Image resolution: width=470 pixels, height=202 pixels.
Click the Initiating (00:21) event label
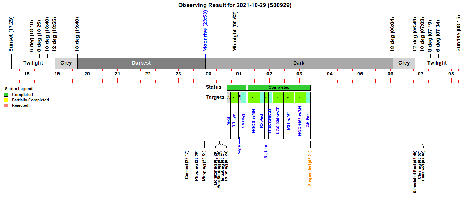[222, 166]
